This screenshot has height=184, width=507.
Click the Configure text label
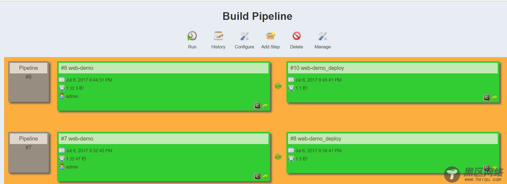point(244,47)
